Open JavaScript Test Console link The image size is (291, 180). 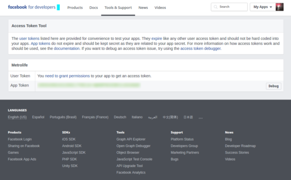point(134,159)
